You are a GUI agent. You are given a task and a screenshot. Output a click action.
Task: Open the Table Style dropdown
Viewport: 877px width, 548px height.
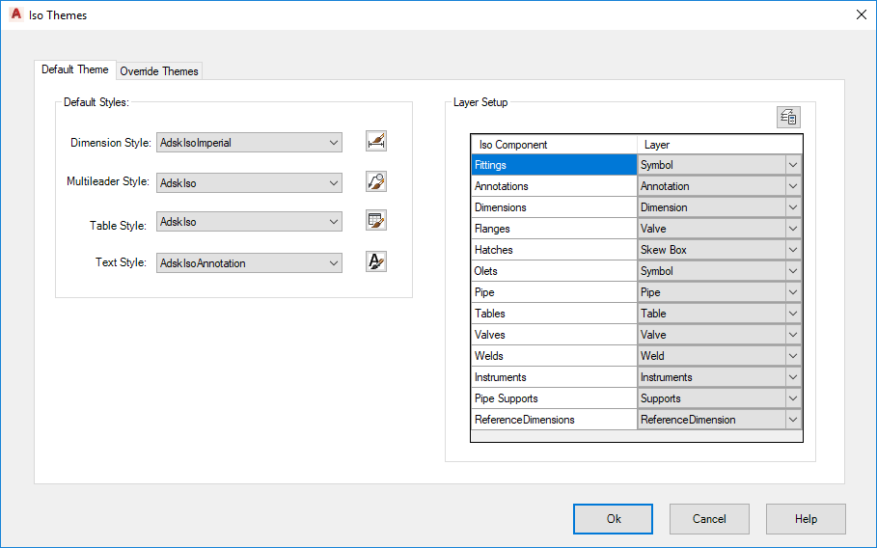click(x=334, y=222)
